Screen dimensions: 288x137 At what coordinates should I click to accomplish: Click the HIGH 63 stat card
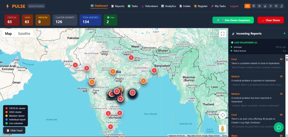pos(28,20)
